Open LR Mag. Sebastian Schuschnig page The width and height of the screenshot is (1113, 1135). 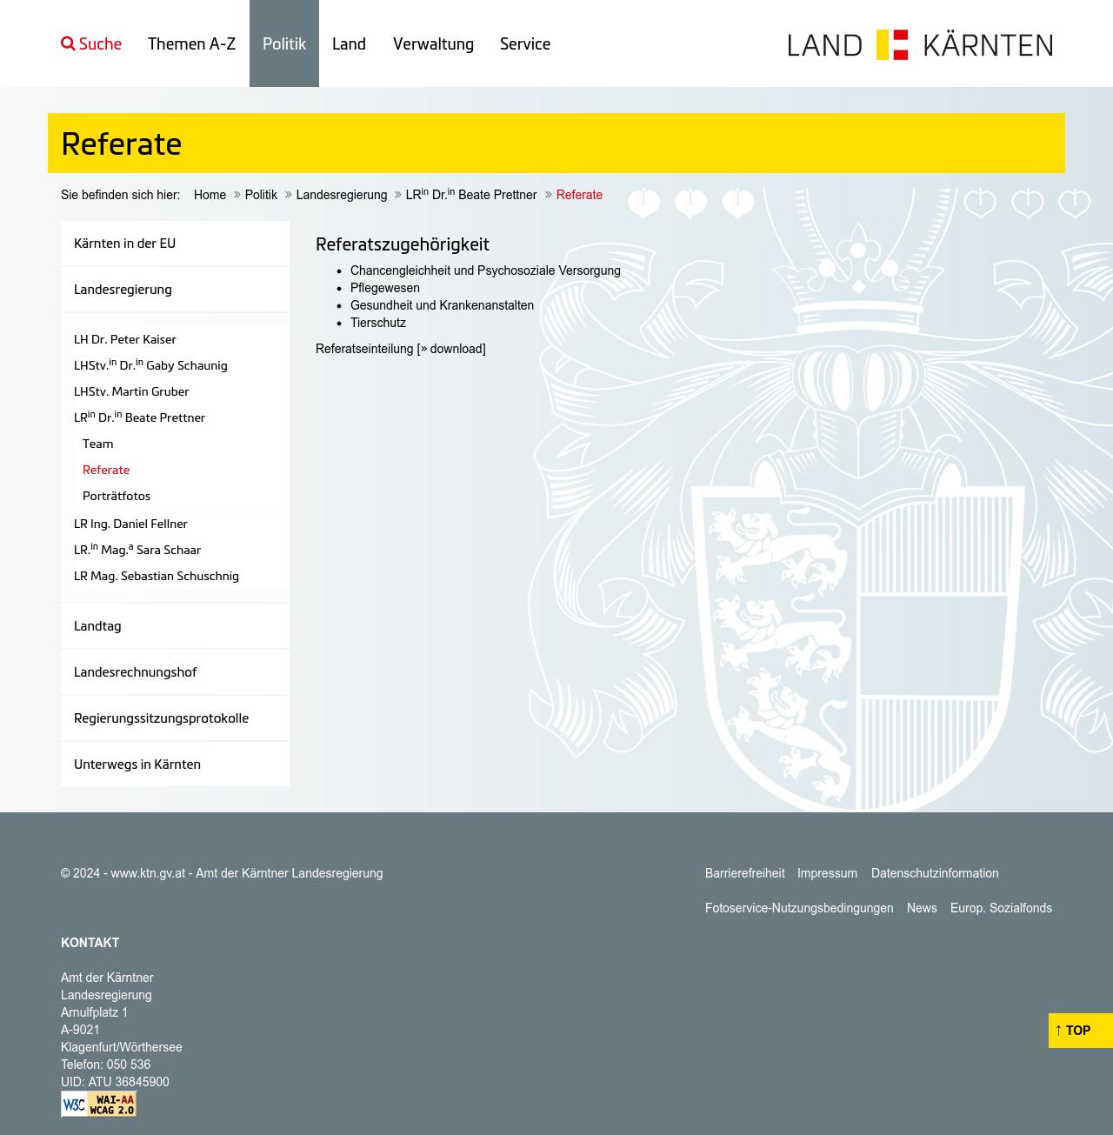[157, 576]
